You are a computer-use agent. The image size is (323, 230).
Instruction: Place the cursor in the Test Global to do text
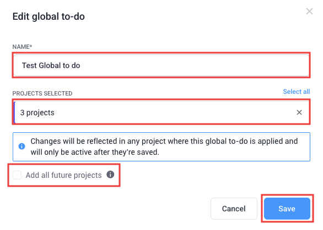point(51,65)
